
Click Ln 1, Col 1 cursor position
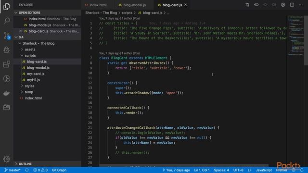(202, 170)
